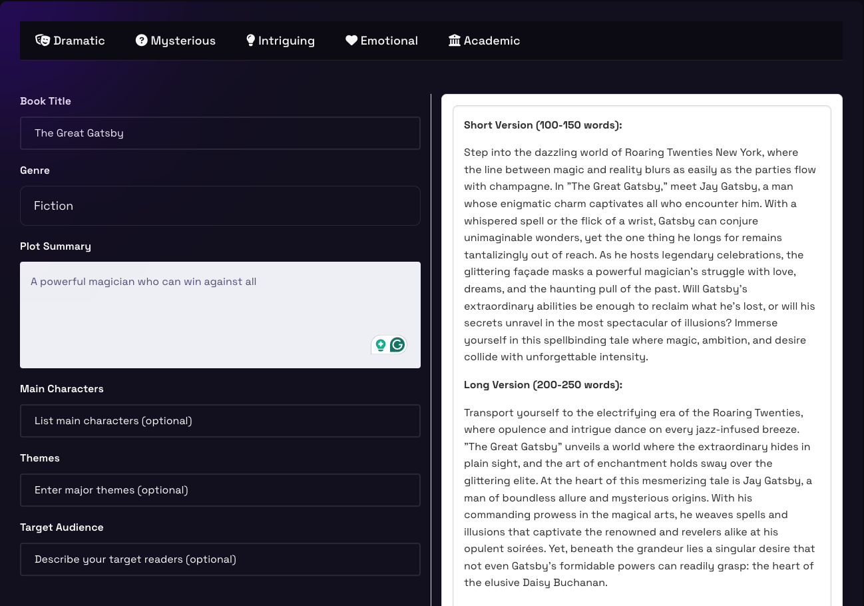Click the green lightbulb suggestion icon

380,344
